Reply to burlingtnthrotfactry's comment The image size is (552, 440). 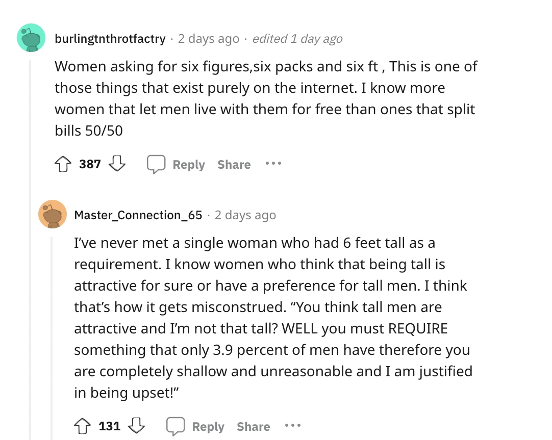click(177, 164)
